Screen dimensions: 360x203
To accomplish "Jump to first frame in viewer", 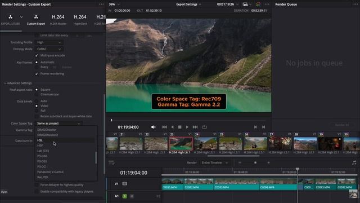I will (164, 127).
